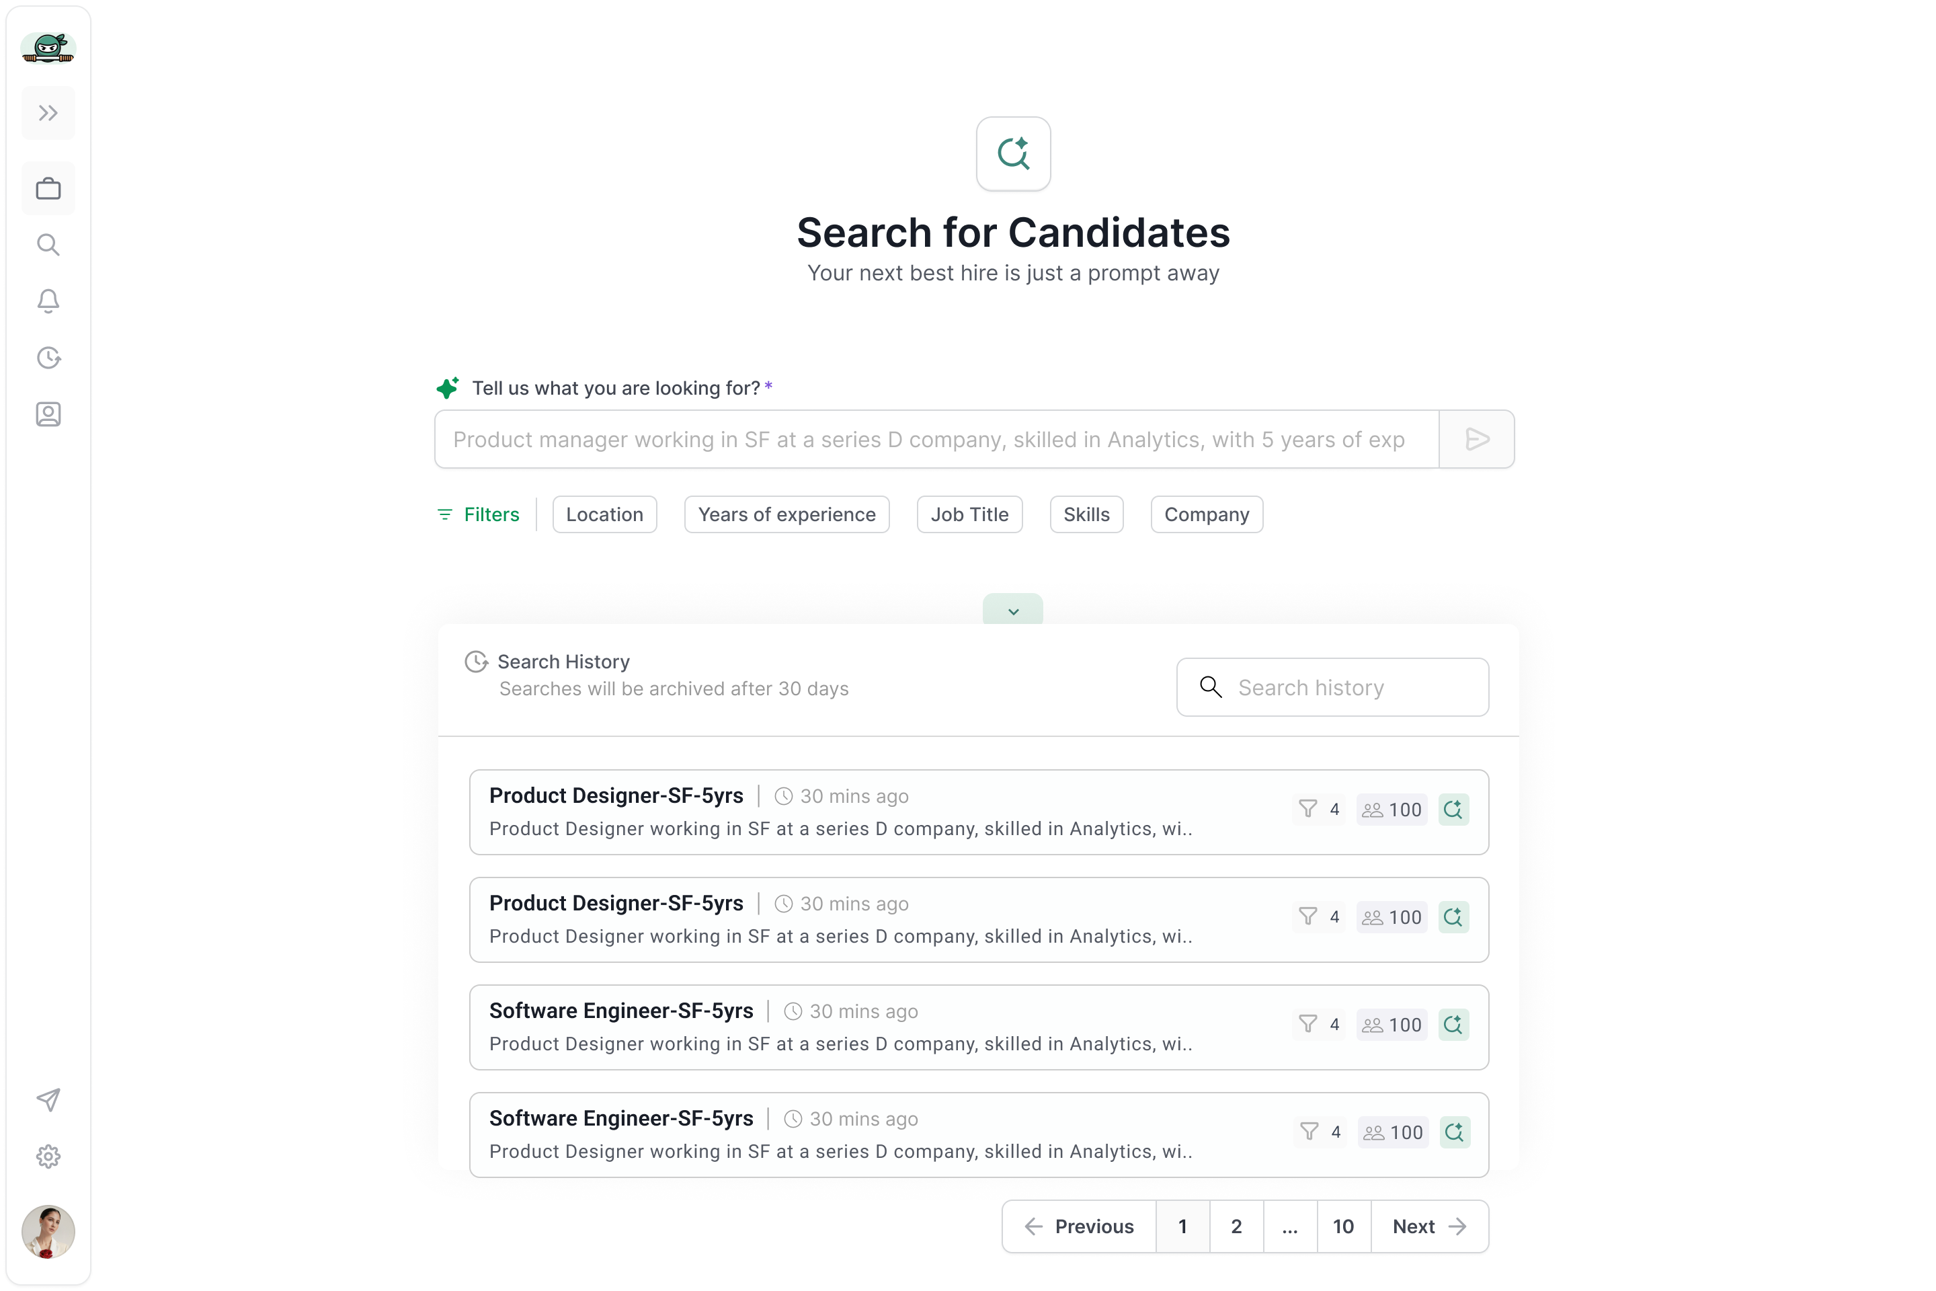Click the candidate prompt input field

pyautogui.click(x=936, y=440)
